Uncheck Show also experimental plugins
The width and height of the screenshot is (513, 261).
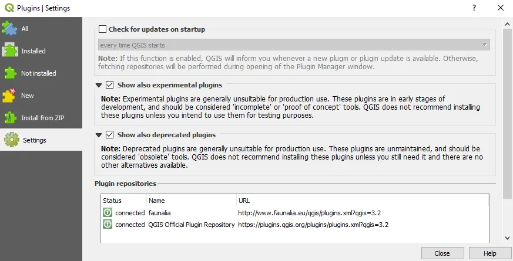pyautogui.click(x=110, y=85)
